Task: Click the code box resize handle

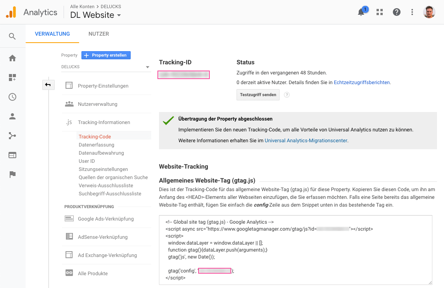Action: 430,282
